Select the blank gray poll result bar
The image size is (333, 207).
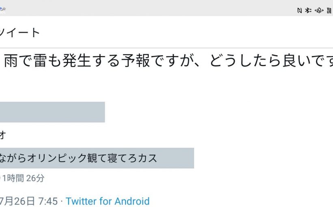click(52, 112)
